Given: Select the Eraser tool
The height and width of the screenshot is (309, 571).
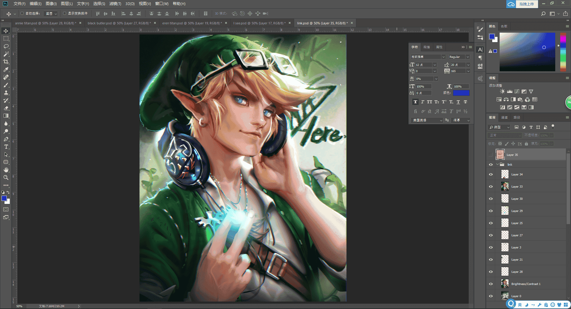Looking at the screenshot, I should [6, 108].
